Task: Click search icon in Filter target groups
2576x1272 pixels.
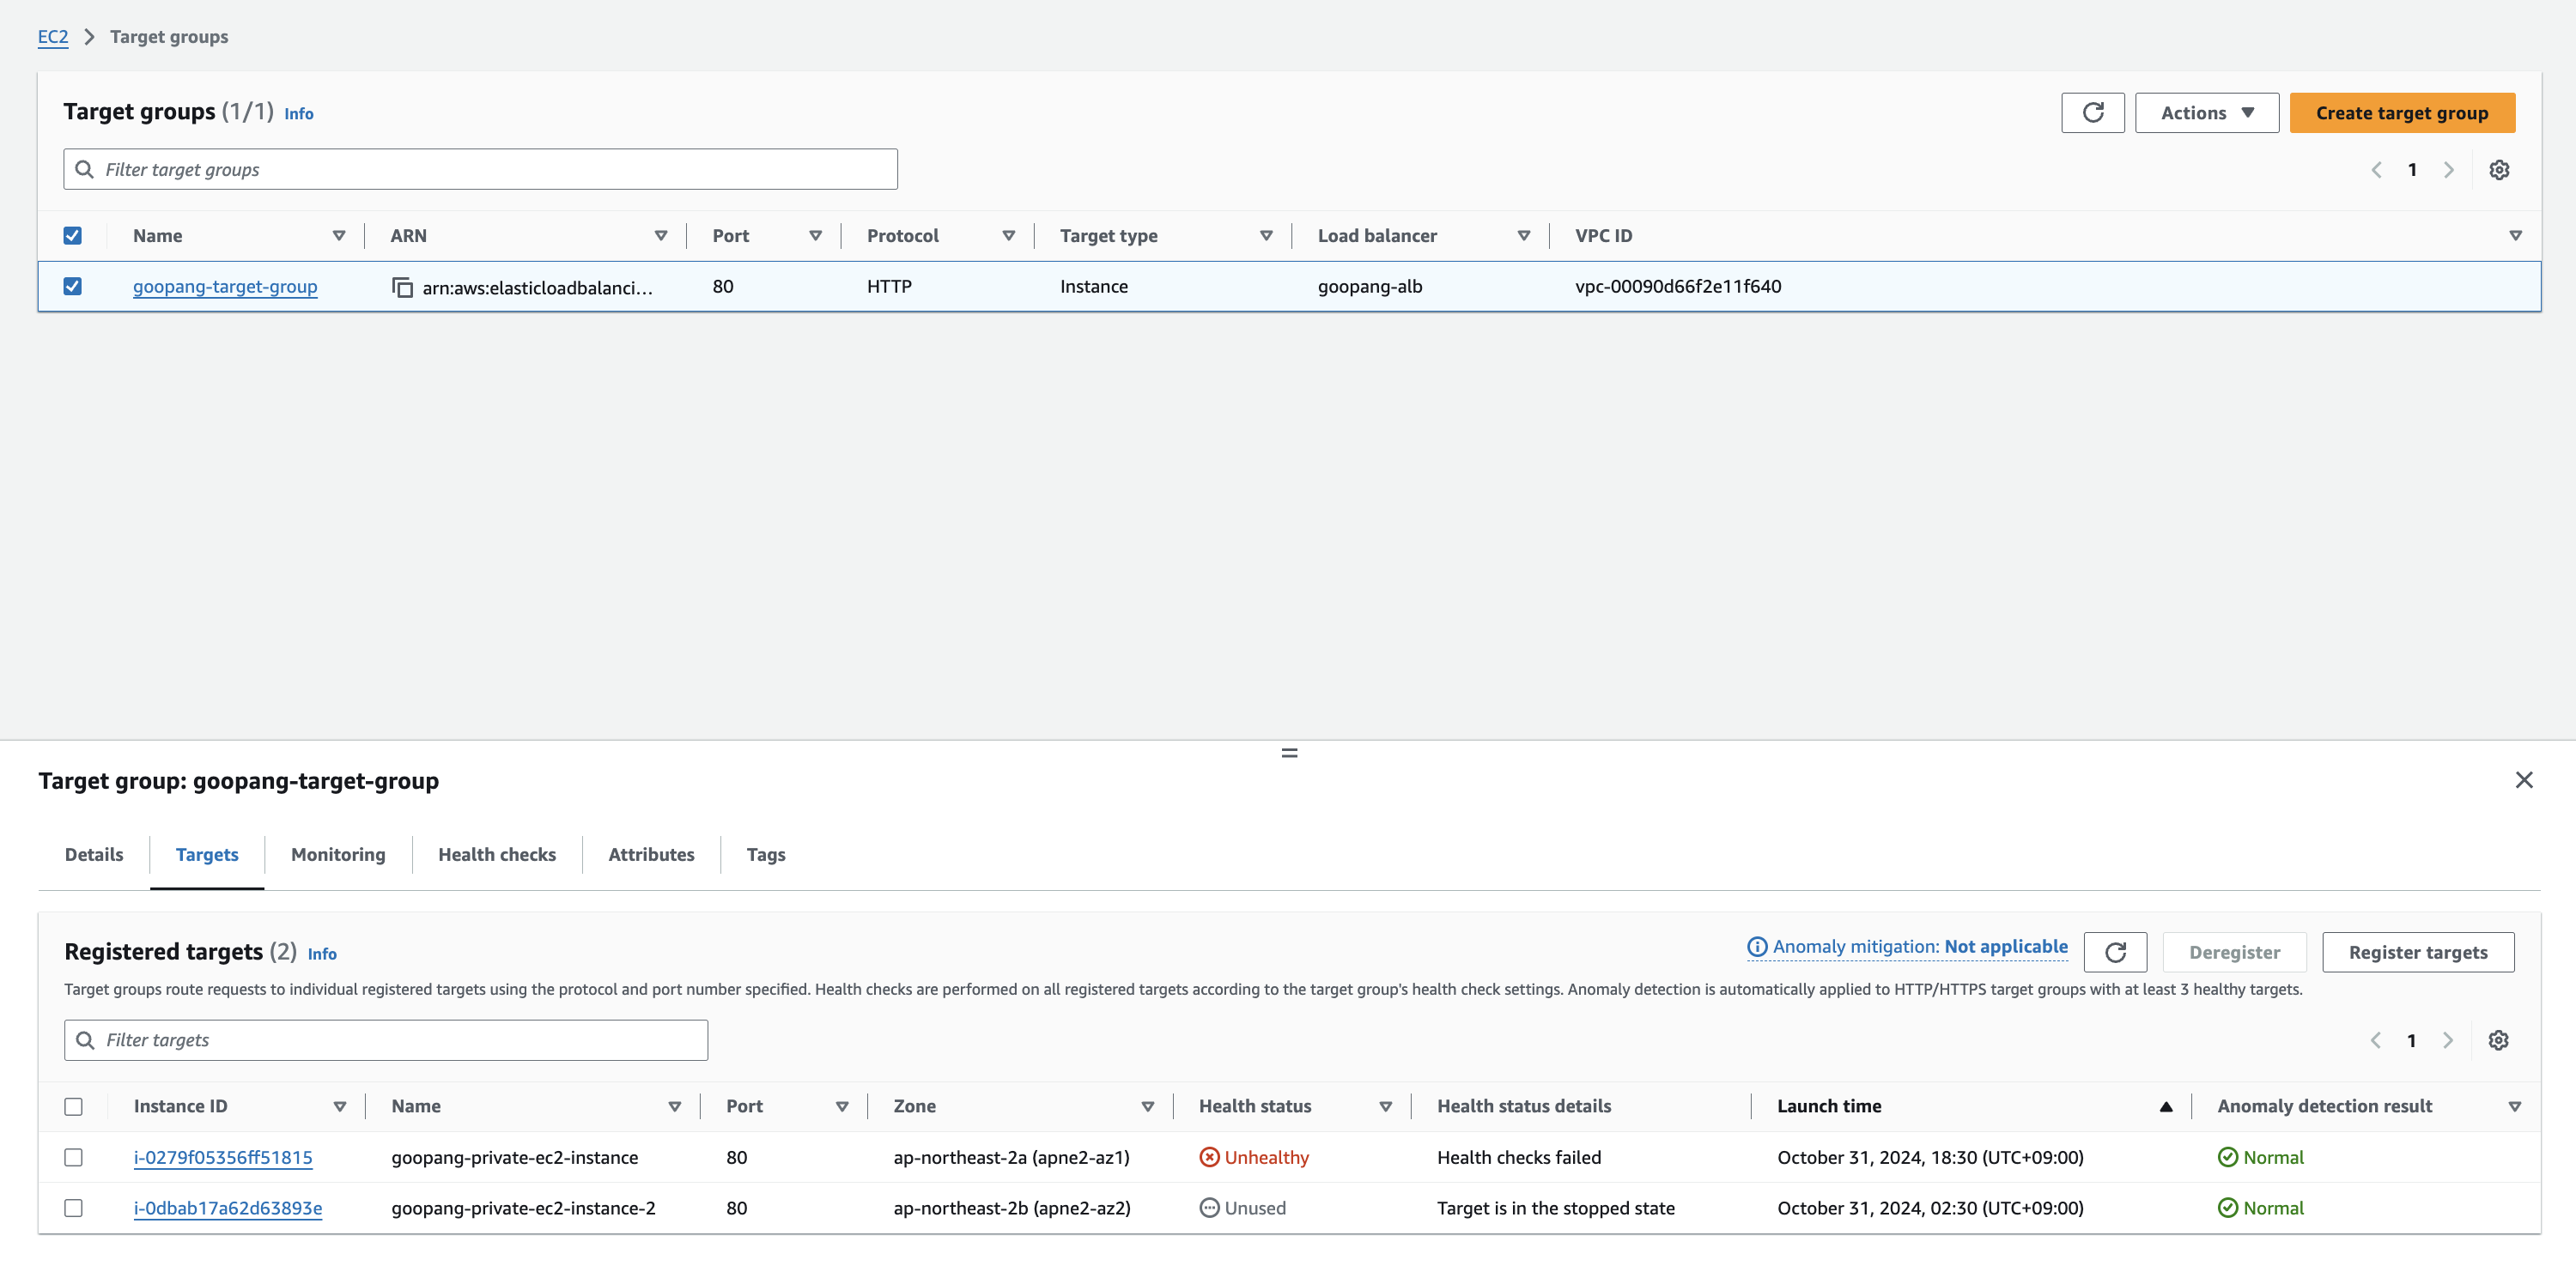Action: [x=85, y=170]
